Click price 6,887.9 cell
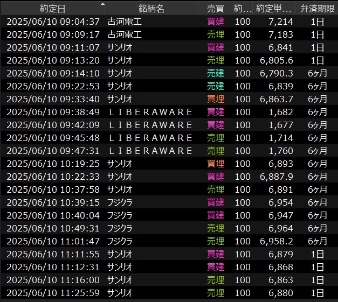338x302 pixels. (x=277, y=177)
